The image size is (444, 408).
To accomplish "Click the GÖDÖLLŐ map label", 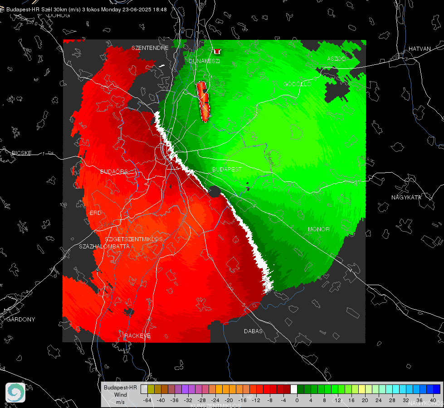I will [x=297, y=84].
